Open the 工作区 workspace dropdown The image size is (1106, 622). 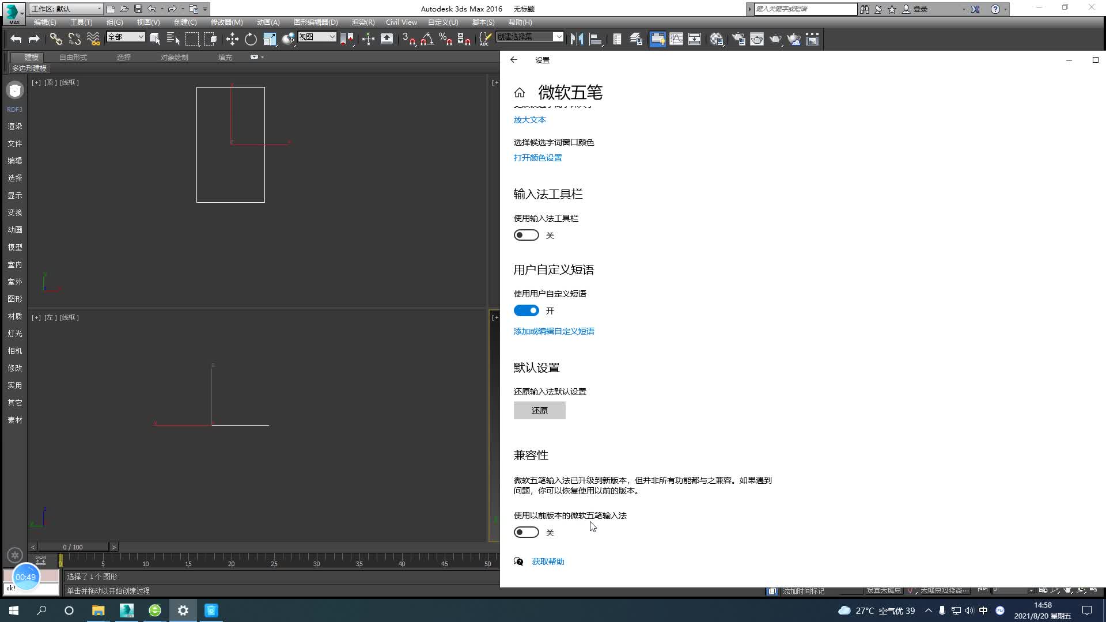(x=66, y=9)
